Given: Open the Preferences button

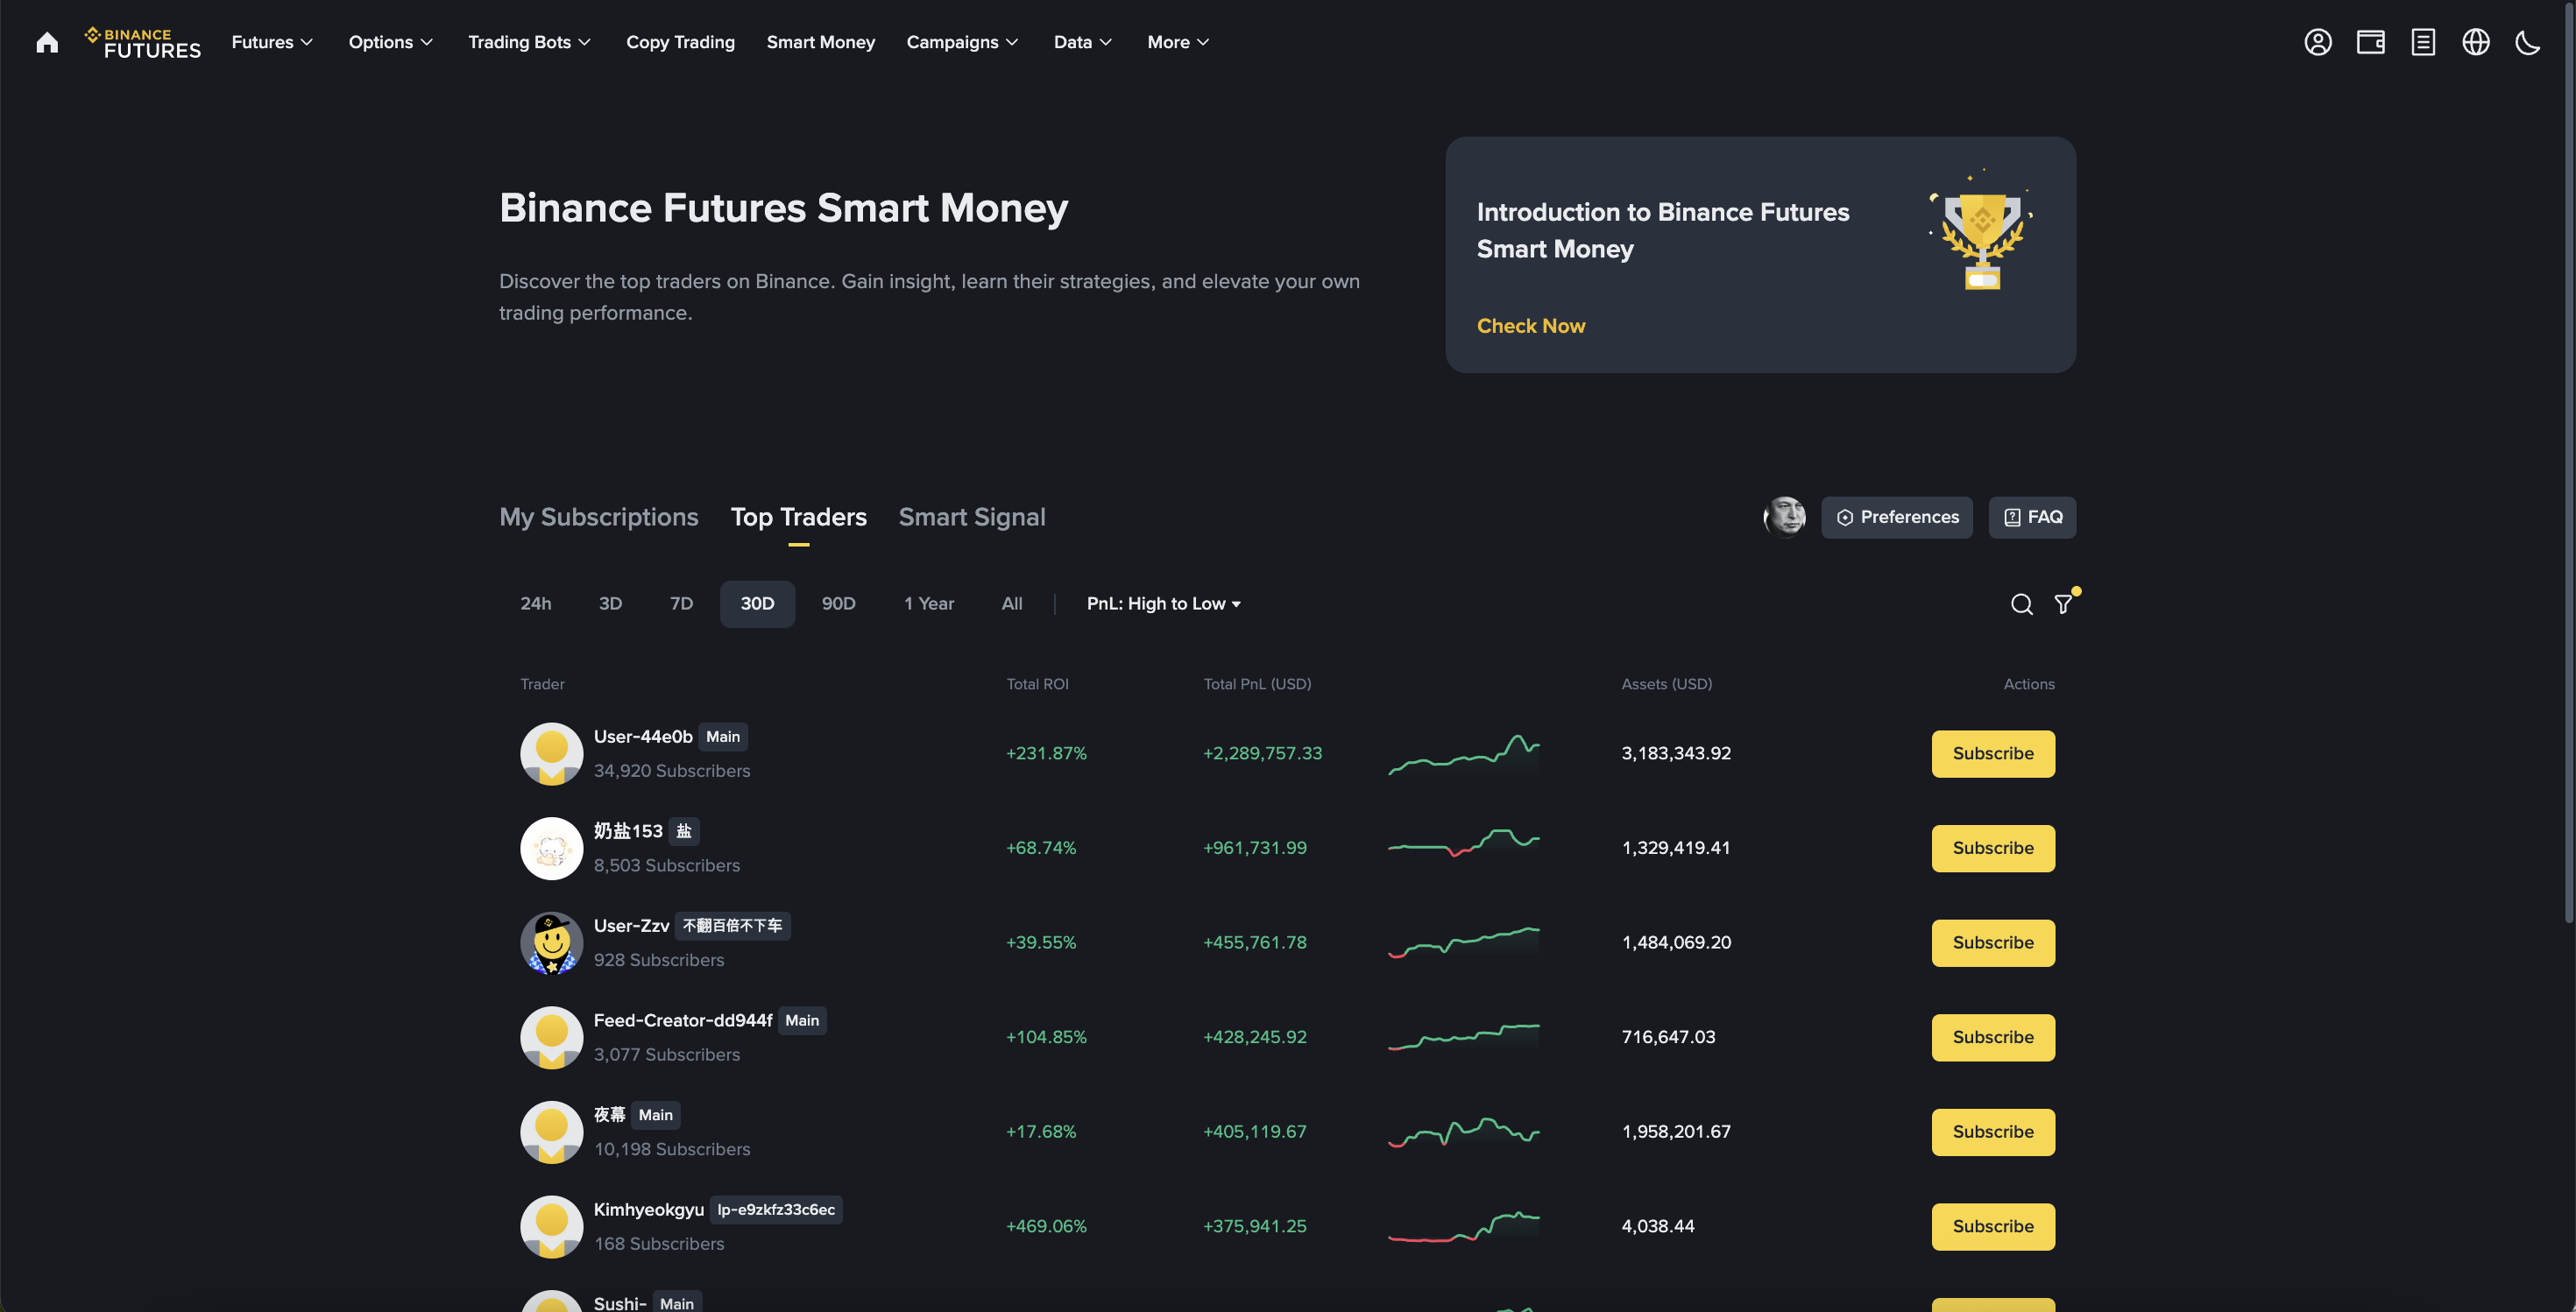Looking at the screenshot, I should pos(1897,517).
